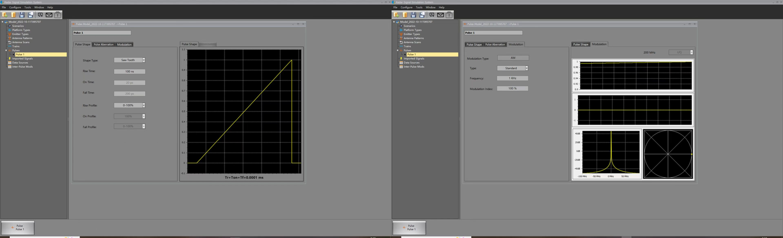Click the Save disk icon in right window toolbar
Image resolution: width=783 pixels, height=238 pixels.
click(x=413, y=15)
